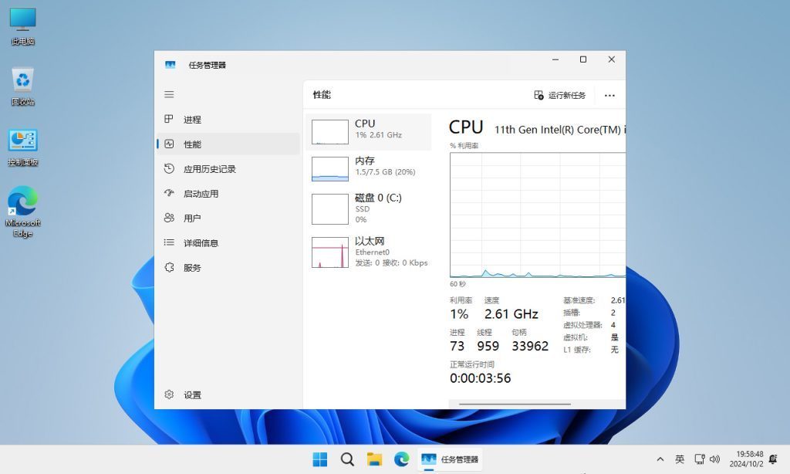This screenshot has width=790, height=474.
Task: Launch Microsoft Edge from the taskbar
Action: point(401,458)
